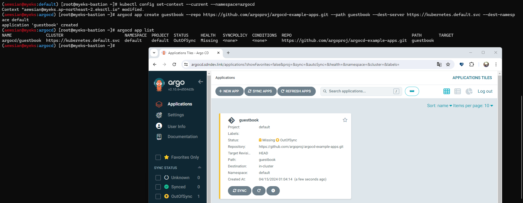Open the Extensions puzzle icon
The width and height of the screenshot is (523, 203).
(x=471, y=64)
